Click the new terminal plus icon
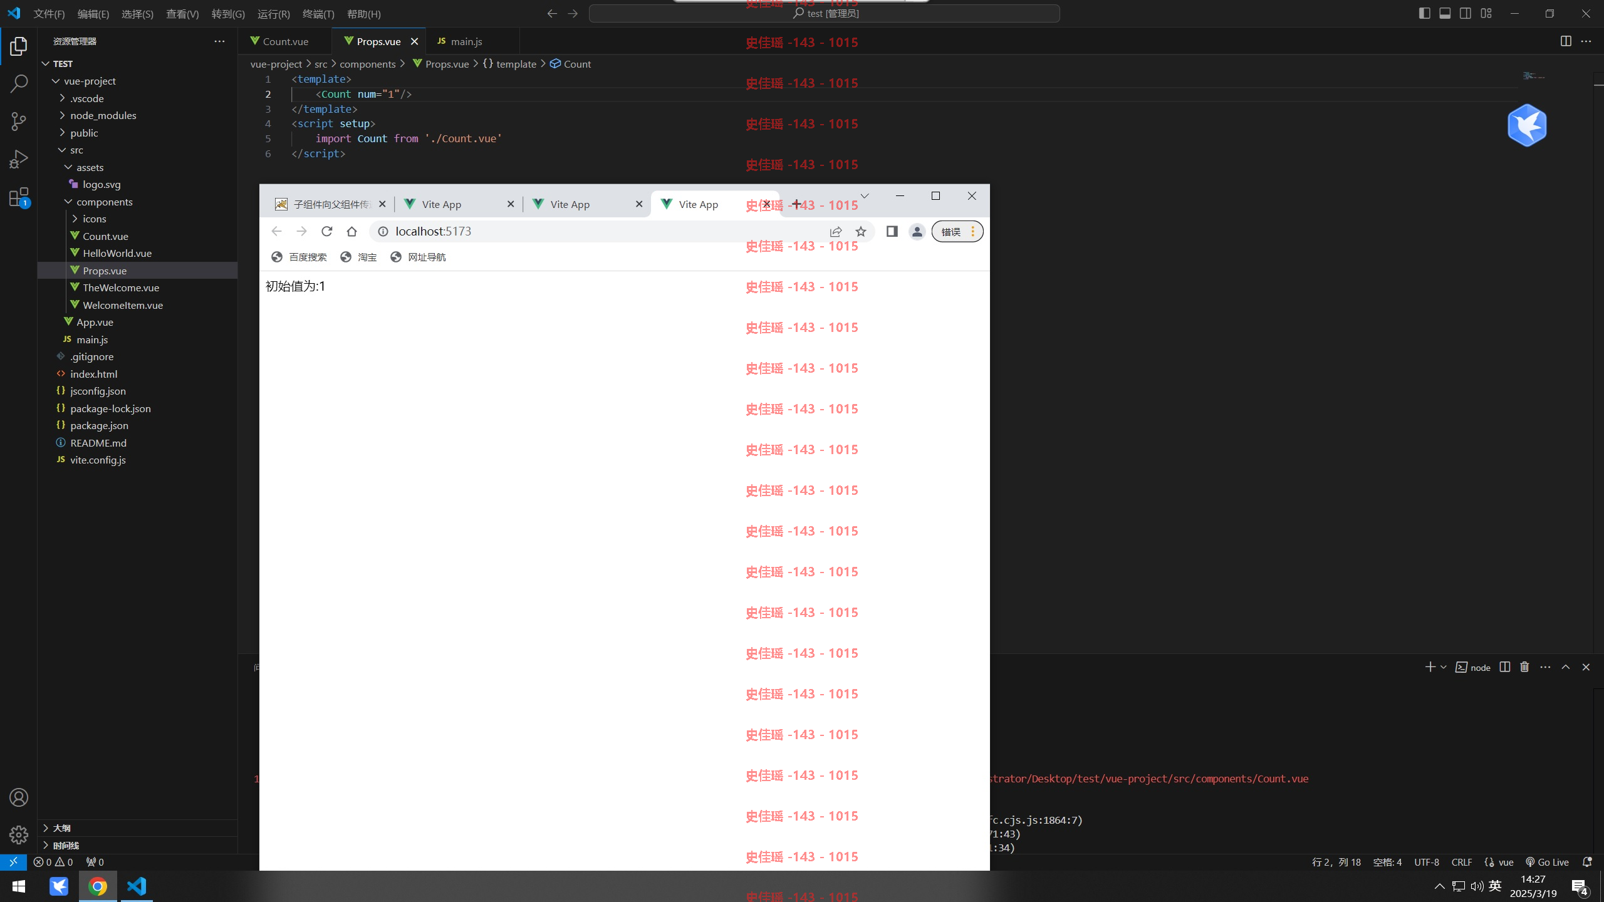1604x902 pixels. coord(1430,667)
